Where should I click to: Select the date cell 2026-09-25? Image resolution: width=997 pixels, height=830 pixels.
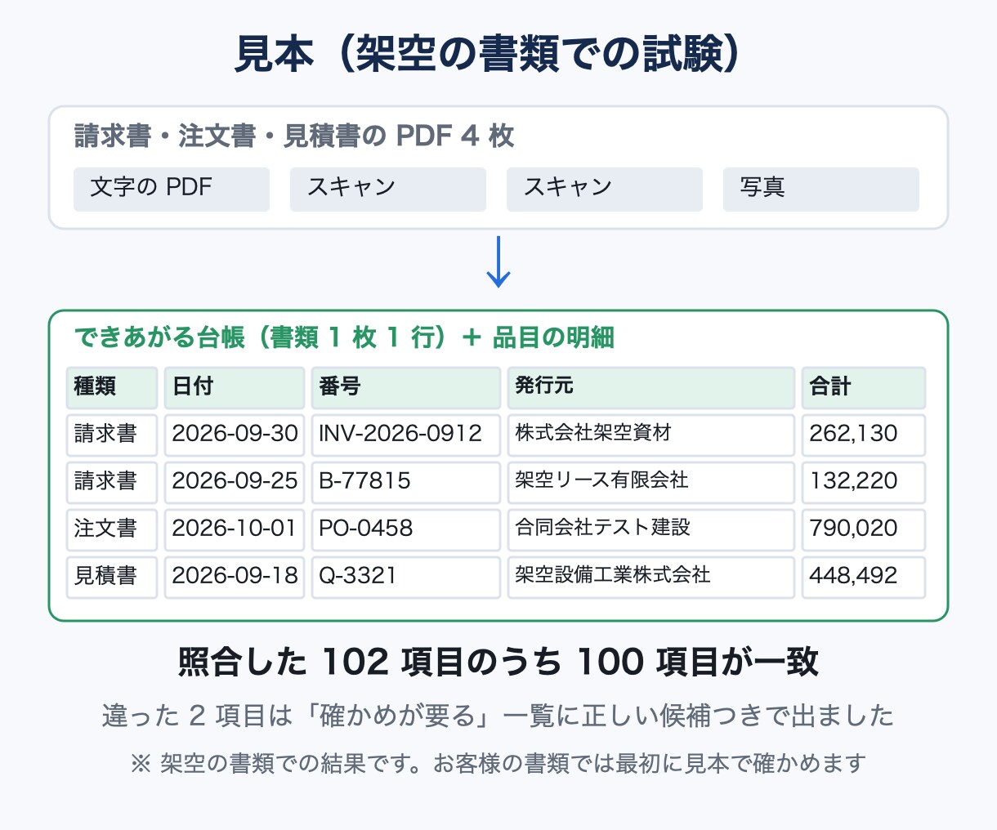pos(235,482)
